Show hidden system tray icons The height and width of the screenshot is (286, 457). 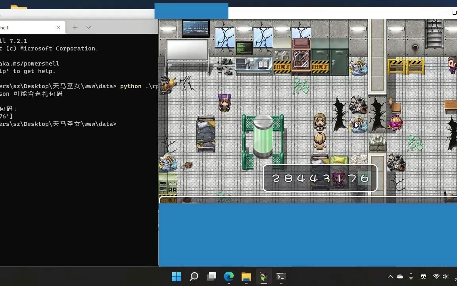[x=390, y=276]
